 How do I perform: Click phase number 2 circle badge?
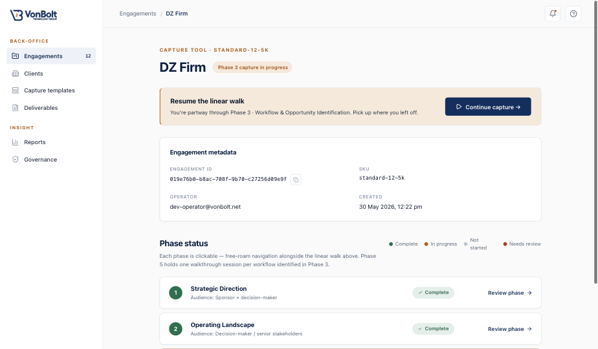click(175, 329)
